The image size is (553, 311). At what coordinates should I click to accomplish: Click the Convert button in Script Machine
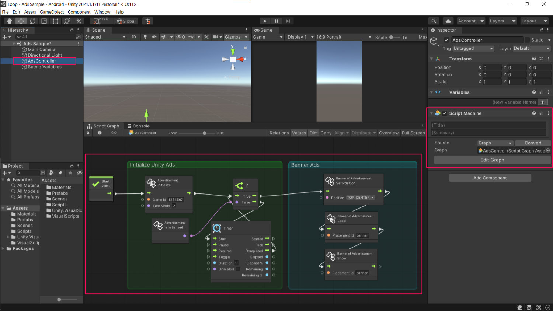tap(533, 143)
